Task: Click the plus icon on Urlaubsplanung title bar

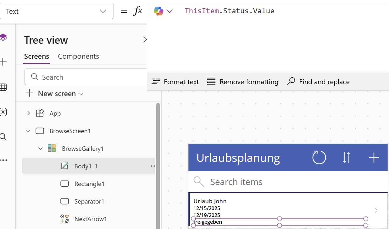Action: point(374,157)
